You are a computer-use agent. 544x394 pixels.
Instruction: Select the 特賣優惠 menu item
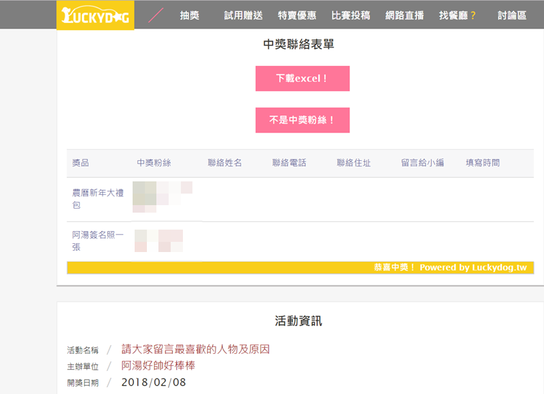[x=297, y=15]
